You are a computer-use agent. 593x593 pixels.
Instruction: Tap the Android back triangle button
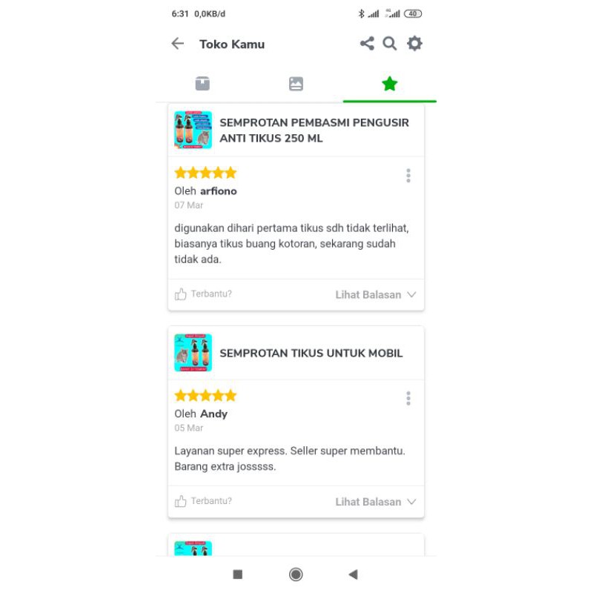pyautogui.click(x=354, y=574)
